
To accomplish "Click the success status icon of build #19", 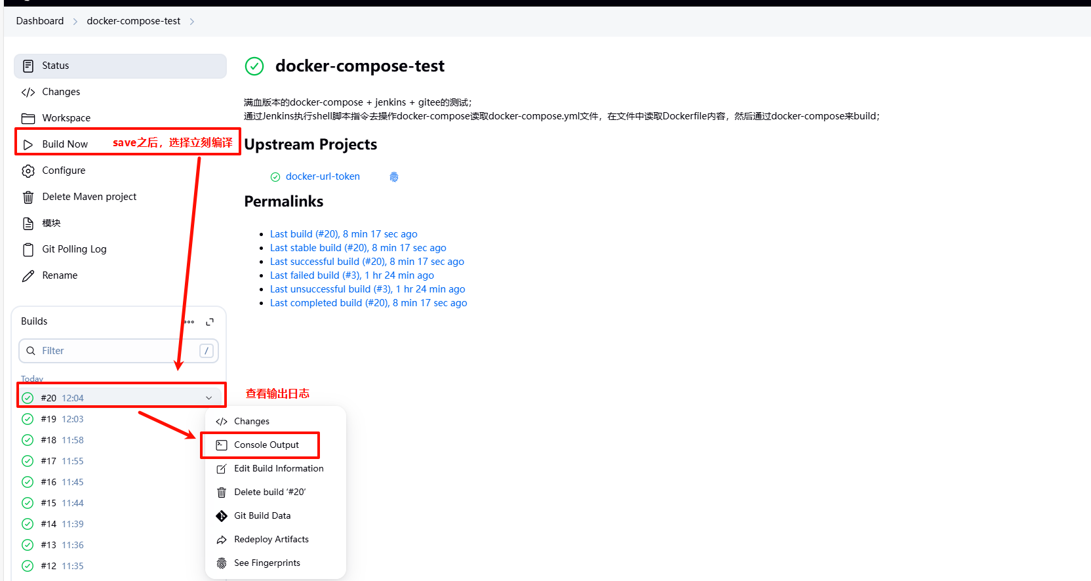I will (28, 419).
